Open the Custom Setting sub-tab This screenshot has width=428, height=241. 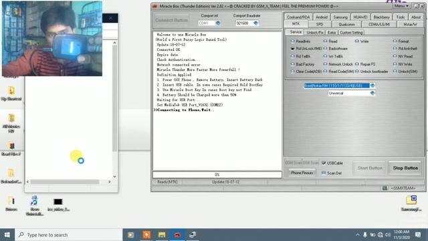[x=351, y=33]
